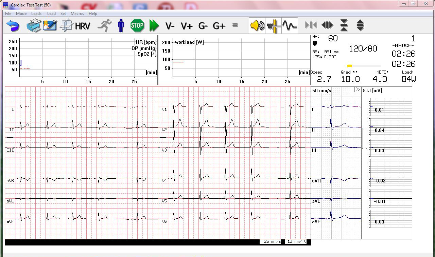Click the running man exercise icon

(x=105, y=26)
